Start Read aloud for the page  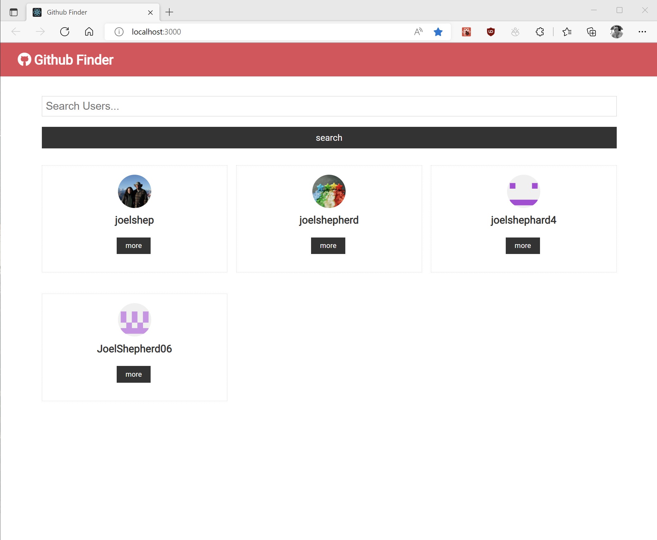click(418, 32)
